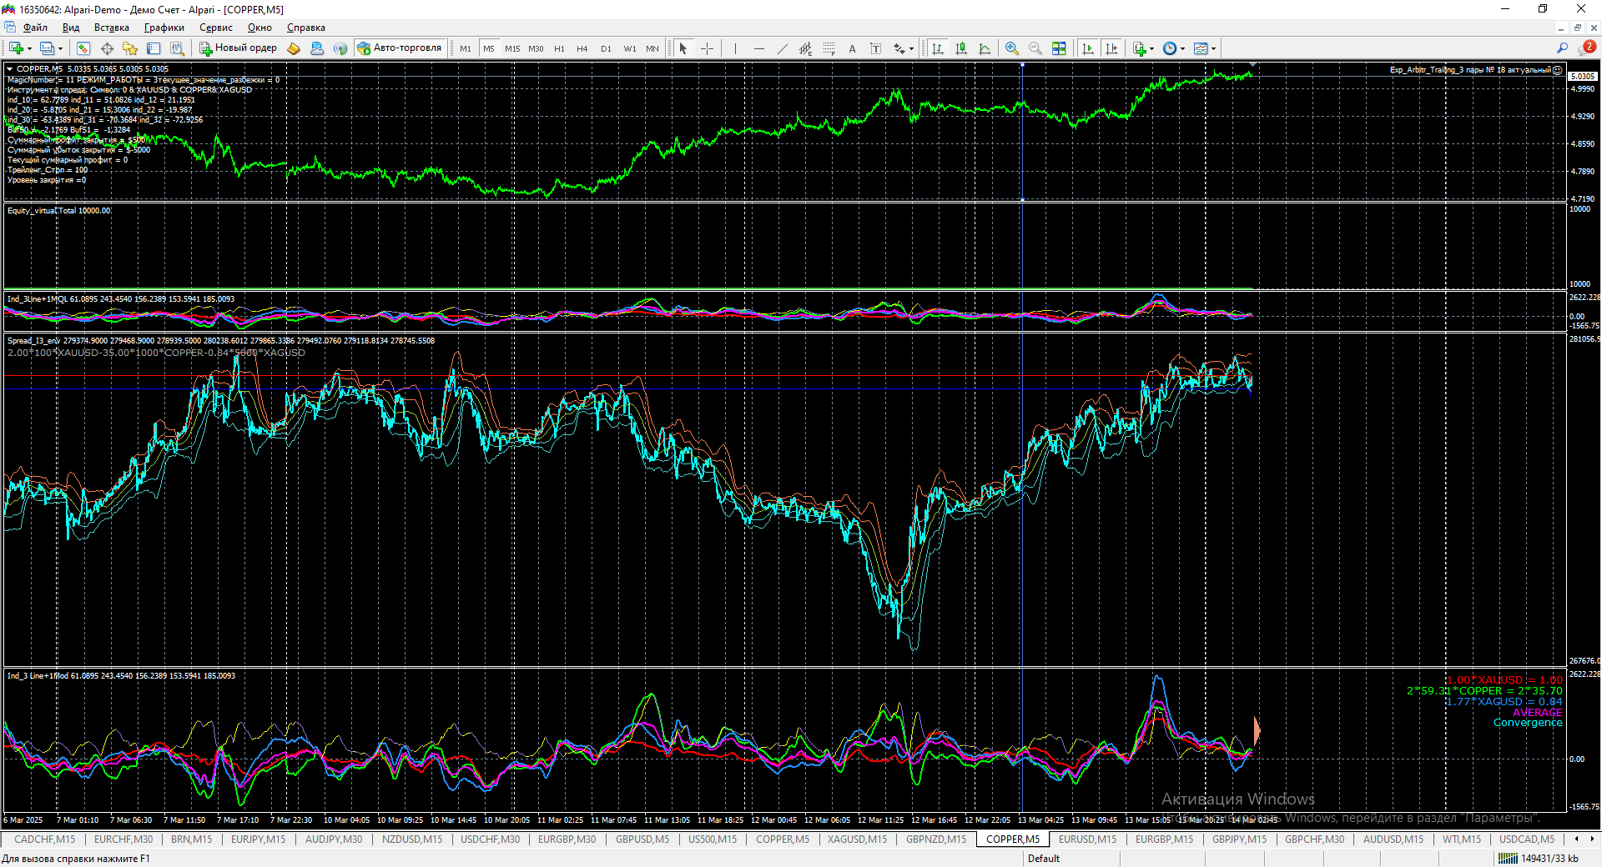Open the chart Profiles icon

pyautogui.click(x=47, y=48)
